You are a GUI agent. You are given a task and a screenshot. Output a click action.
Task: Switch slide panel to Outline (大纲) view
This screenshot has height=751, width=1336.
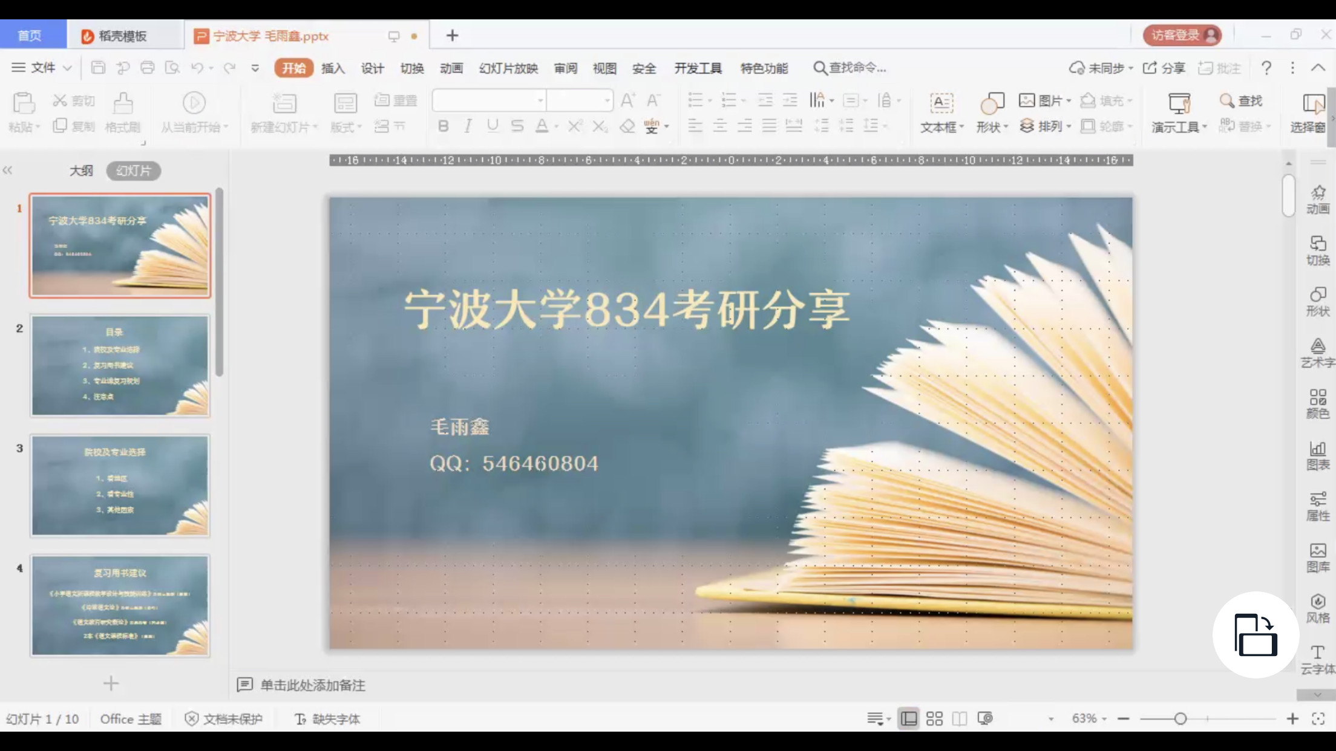tap(81, 171)
